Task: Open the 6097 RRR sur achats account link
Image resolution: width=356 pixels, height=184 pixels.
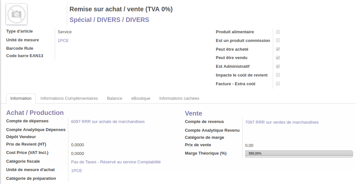Action: point(108,121)
